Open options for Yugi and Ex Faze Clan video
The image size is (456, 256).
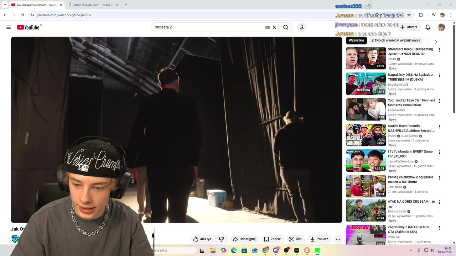point(440,101)
